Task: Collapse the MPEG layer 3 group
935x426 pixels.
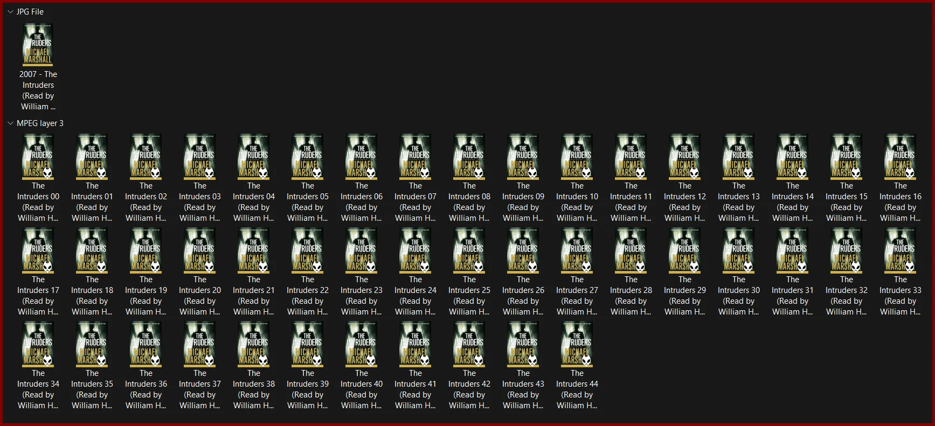Action: (x=10, y=123)
